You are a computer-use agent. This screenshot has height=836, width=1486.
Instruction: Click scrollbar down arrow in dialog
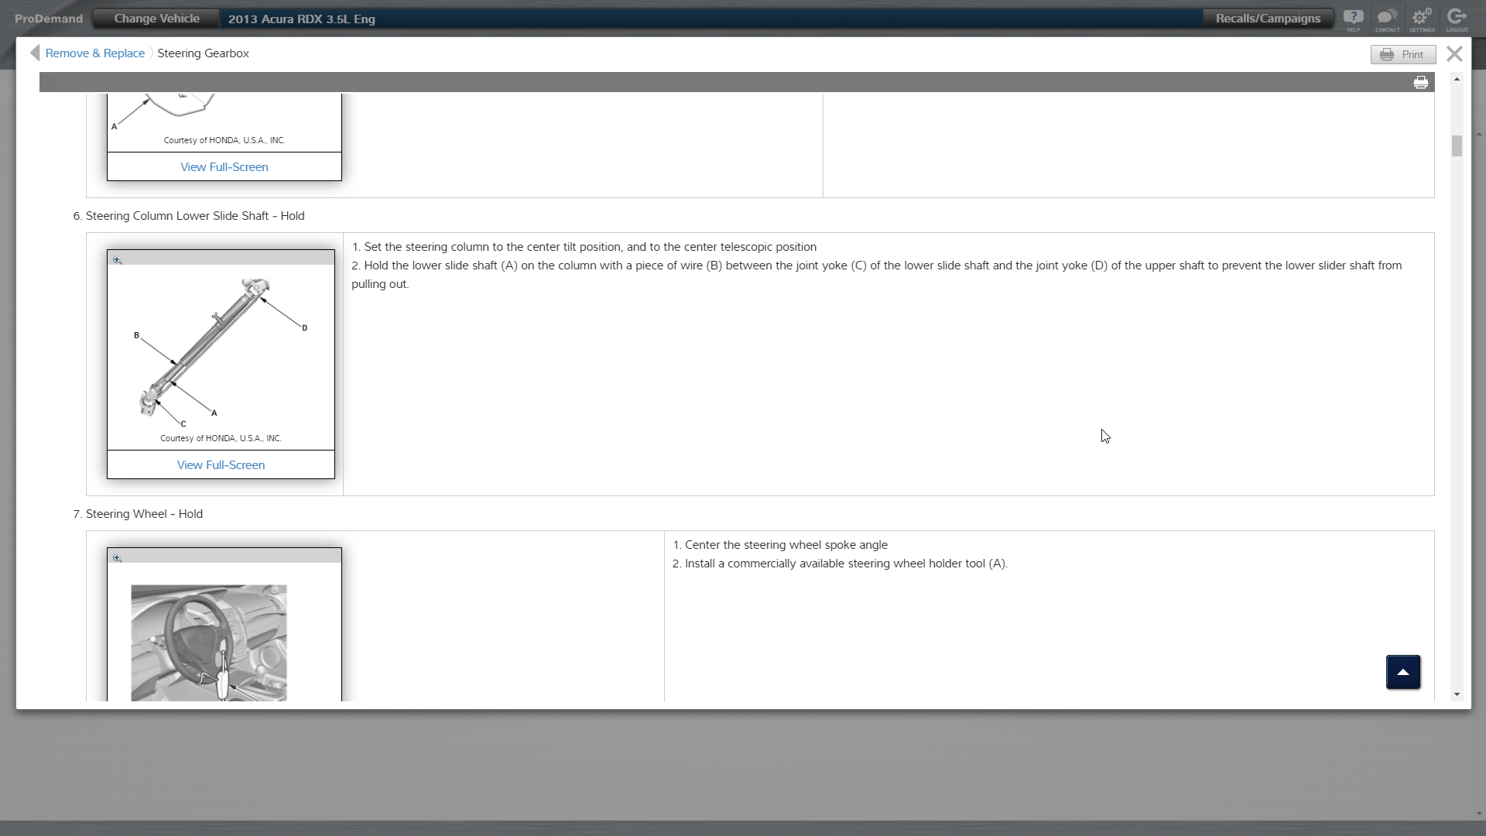1457,694
